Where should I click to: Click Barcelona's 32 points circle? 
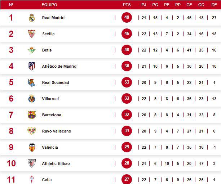point(127,115)
